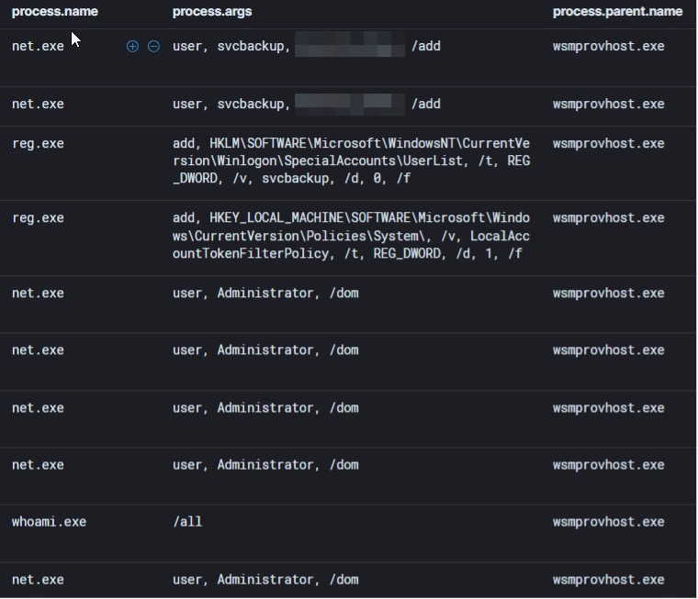
Task: Click net.exe in the bottom table row
Action: point(38,580)
